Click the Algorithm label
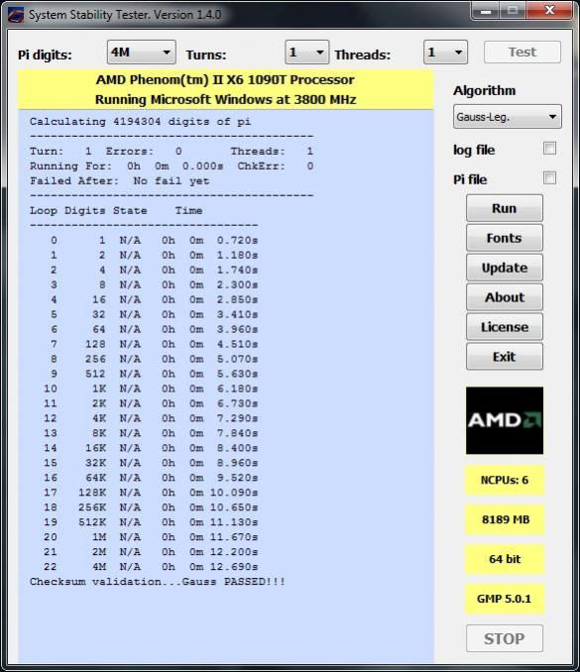The height and width of the screenshot is (672, 580). coord(485,90)
